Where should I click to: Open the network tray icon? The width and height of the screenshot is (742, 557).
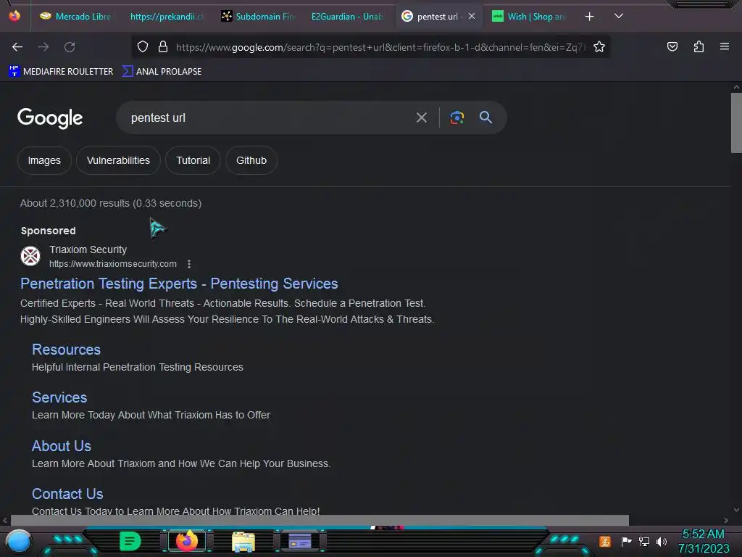[x=644, y=541]
